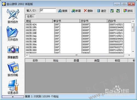Click the 游戏 toolbar button
The height and width of the screenshot is (100, 137).
pyautogui.click(x=128, y=11)
